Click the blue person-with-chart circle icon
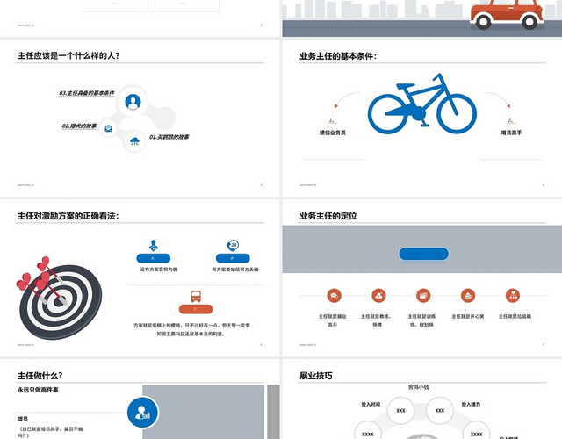The width and height of the screenshot is (562, 439). tap(142, 413)
